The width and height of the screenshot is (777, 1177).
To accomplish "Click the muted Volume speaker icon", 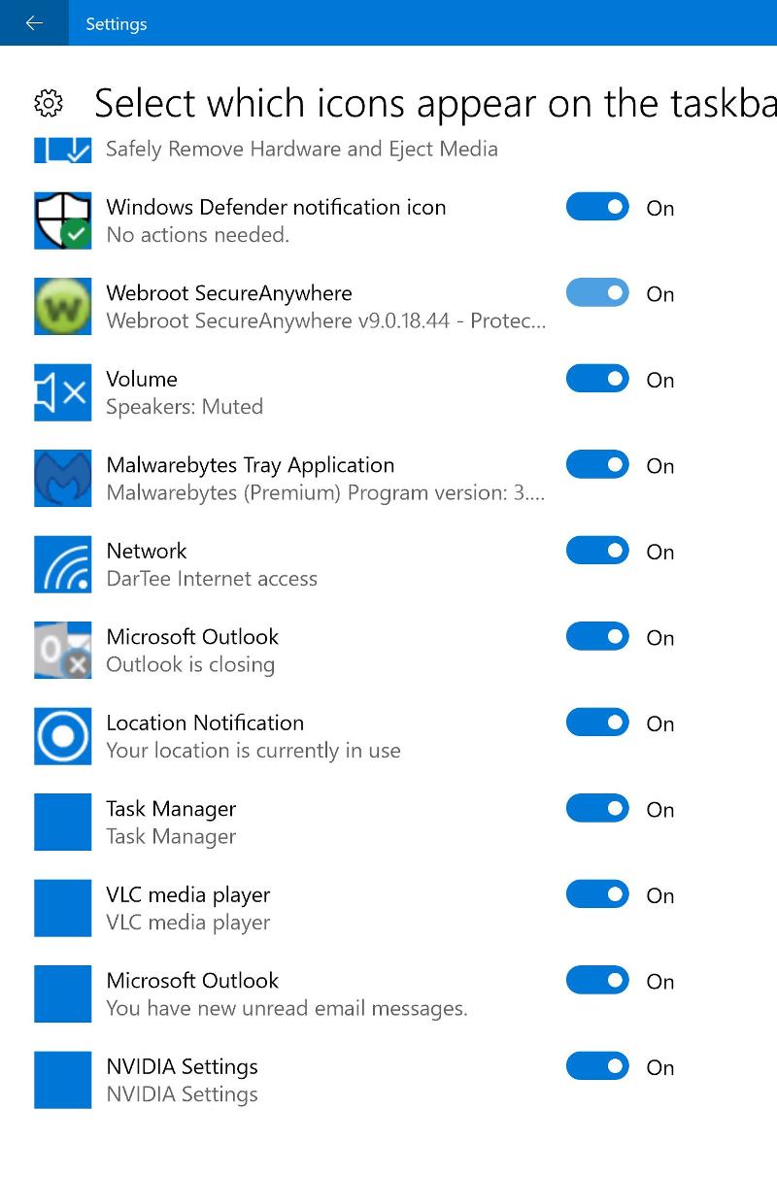I will pos(63,392).
